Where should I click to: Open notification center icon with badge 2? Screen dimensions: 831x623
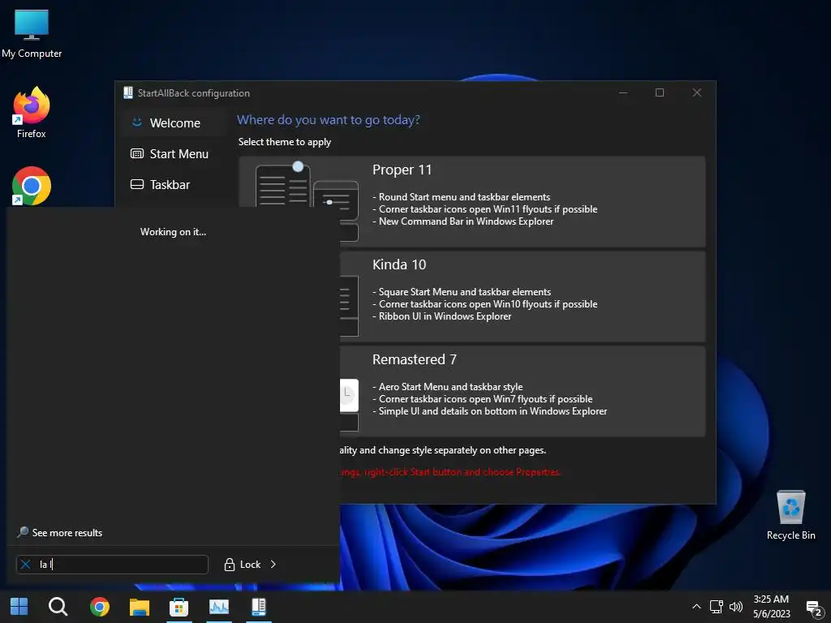pyautogui.click(x=813, y=608)
